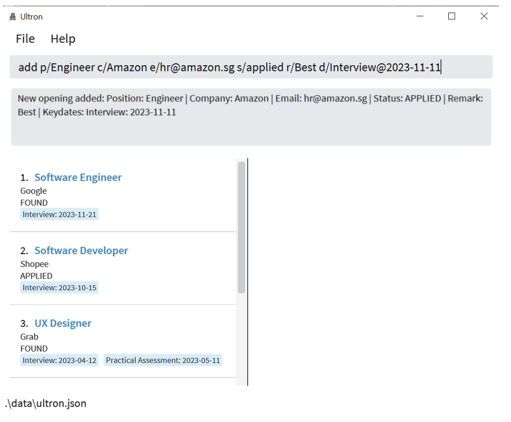Click the openings list scrollbar thumb

click(x=242, y=228)
